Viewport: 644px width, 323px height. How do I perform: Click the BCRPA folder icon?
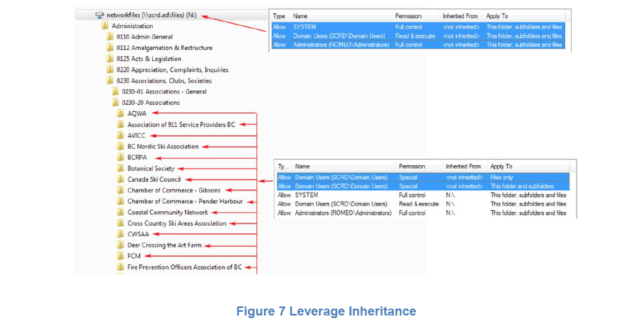pos(121,157)
